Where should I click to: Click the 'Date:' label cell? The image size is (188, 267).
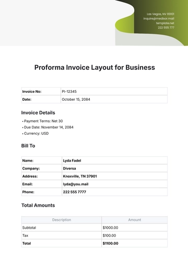click(x=41, y=99)
